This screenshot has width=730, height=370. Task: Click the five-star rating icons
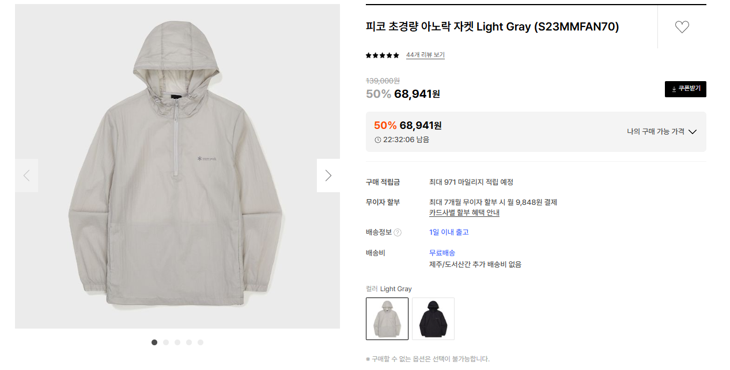point(383,55)
